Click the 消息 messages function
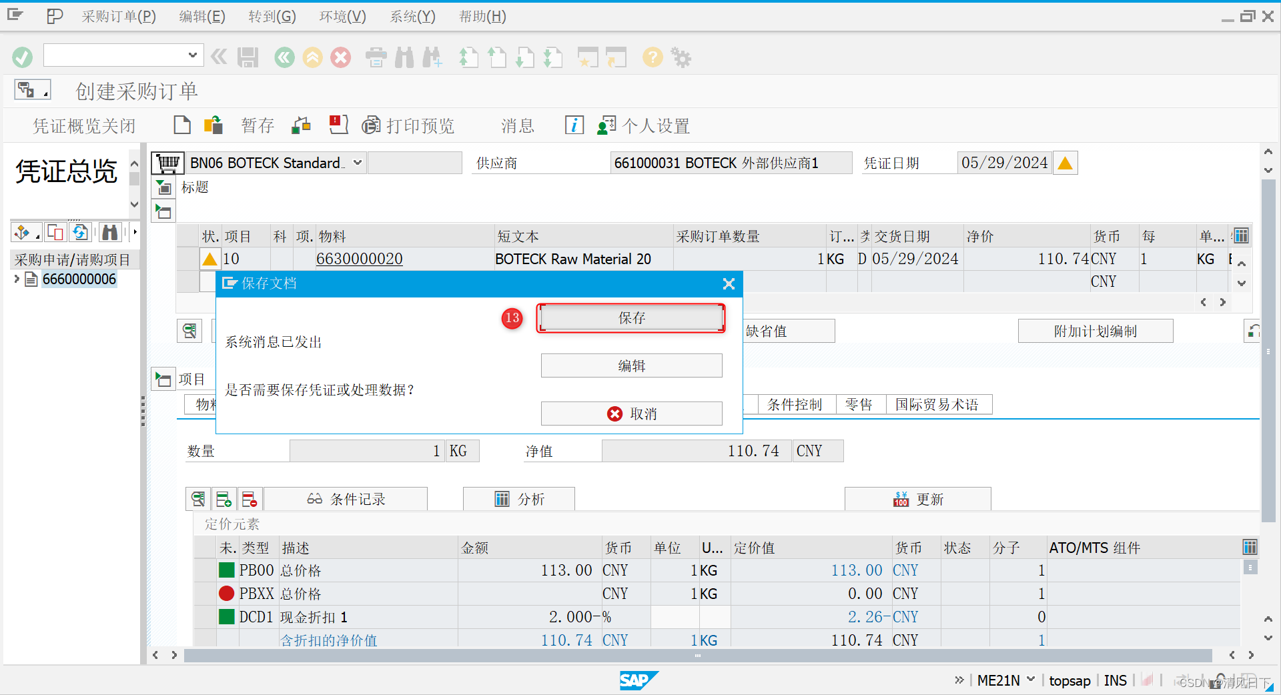Screen dimensions: 1281x695 pyautogui.click(x=517, y=125)
